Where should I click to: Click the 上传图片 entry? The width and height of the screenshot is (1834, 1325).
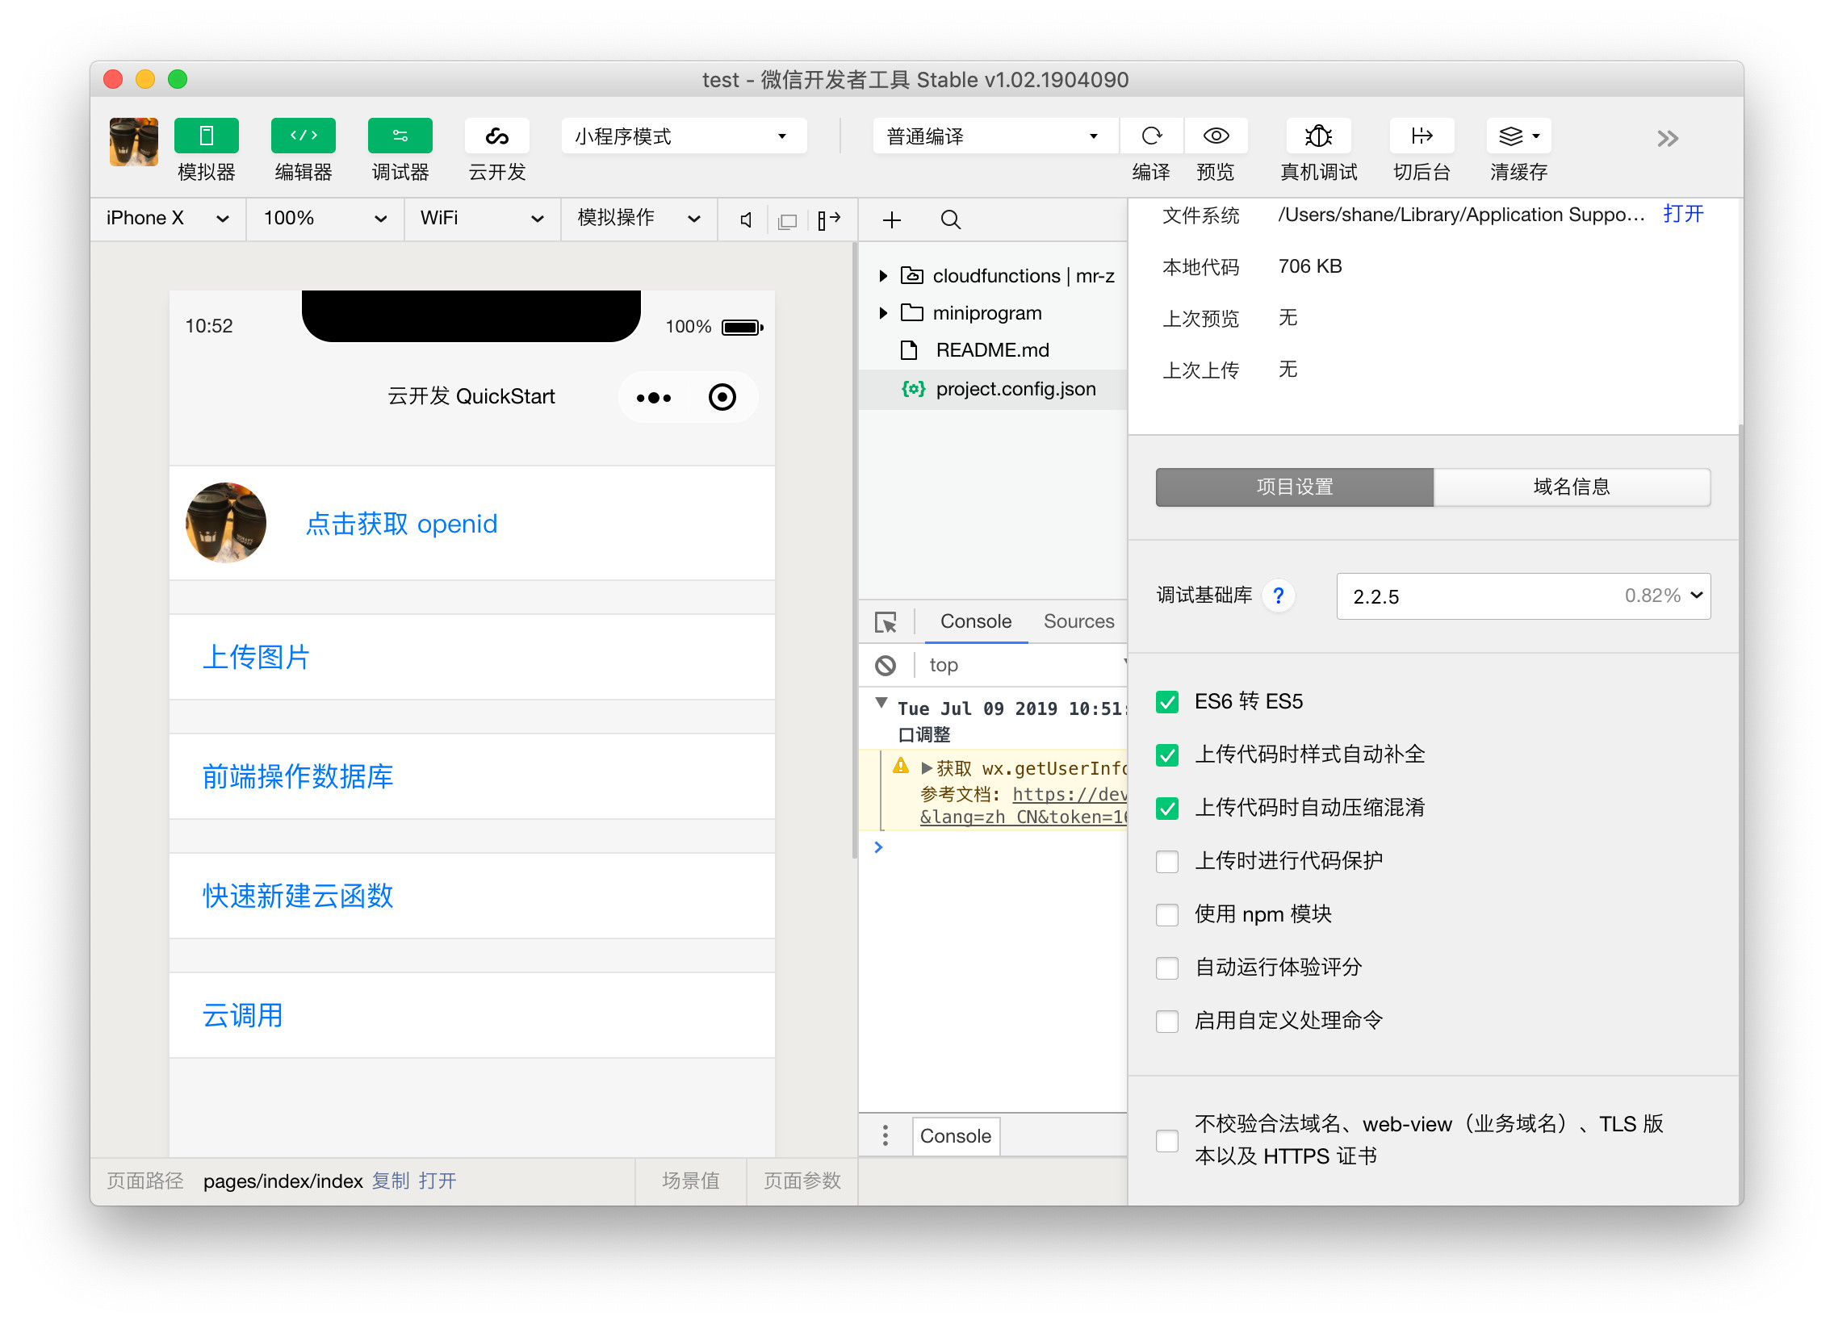471,657
